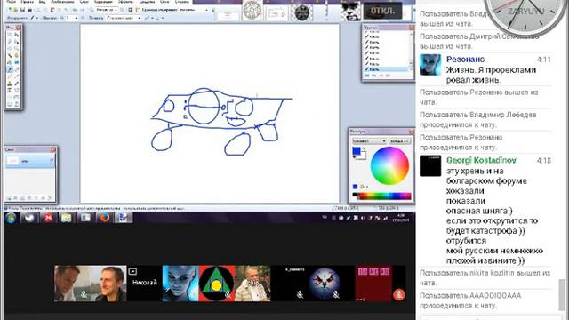Screen dimensions: 569x320
Task: Click the Open file toolbar icon
Action: pos(16,10)
